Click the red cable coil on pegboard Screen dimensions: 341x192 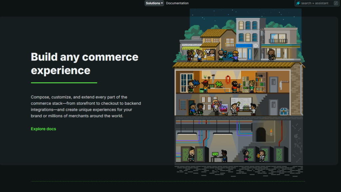click(x=228, y=79)
